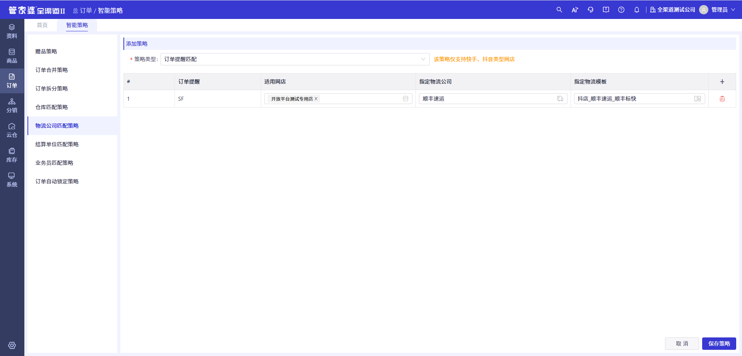Click the 管家婆全渠道II logo
This screenshot has height=356, width=742.
[x=37, y=10]
